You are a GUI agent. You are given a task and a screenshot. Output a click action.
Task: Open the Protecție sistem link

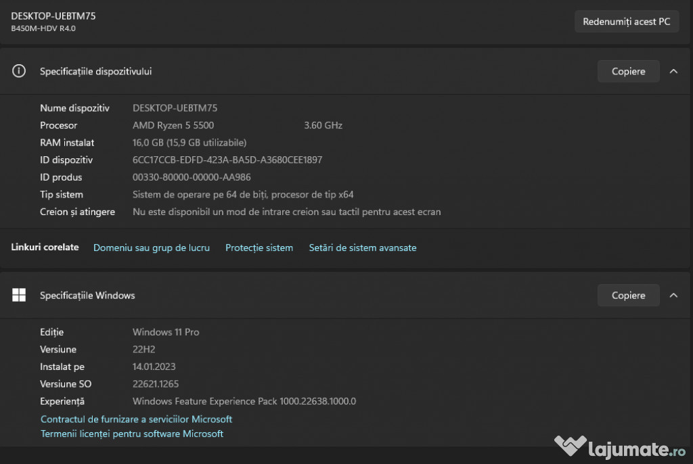click(x=259, y=248)
